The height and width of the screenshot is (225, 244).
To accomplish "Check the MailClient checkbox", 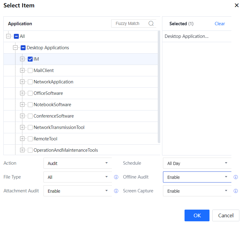I will [30, 70].
